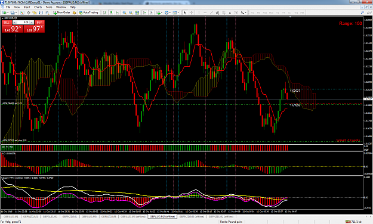Toggle the Navigator window icon

click(x=35, y=13)
